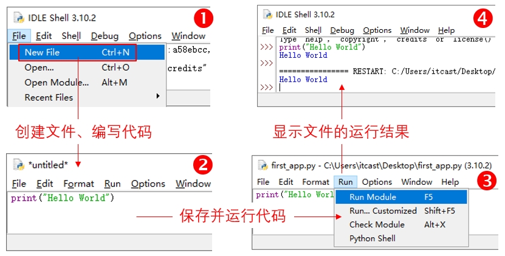This screenshot has width=505, height=256.
Task: Click the Python icon in IDLE Shell window 4
Action: click(x=268, y=14)
